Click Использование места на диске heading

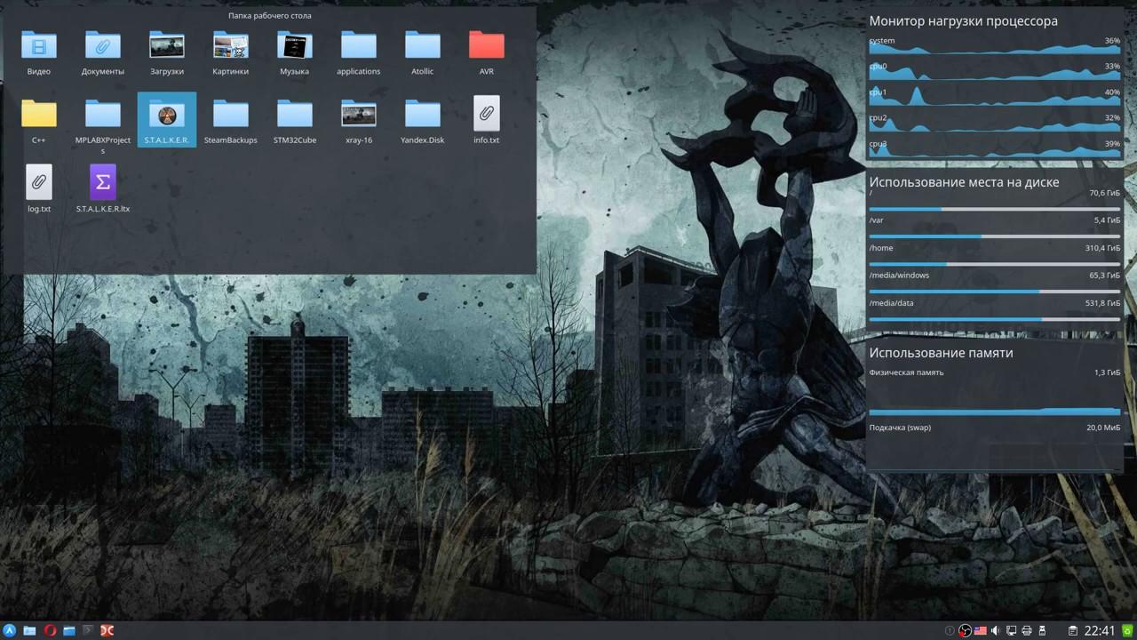pyautogui.click(x=964, y=182)
